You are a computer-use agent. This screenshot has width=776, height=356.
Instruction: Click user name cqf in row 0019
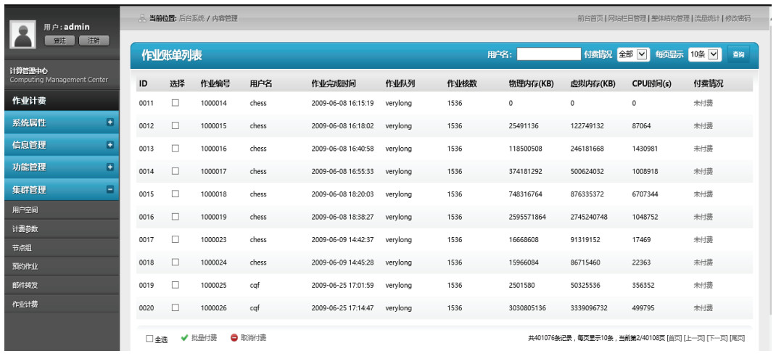255,285
